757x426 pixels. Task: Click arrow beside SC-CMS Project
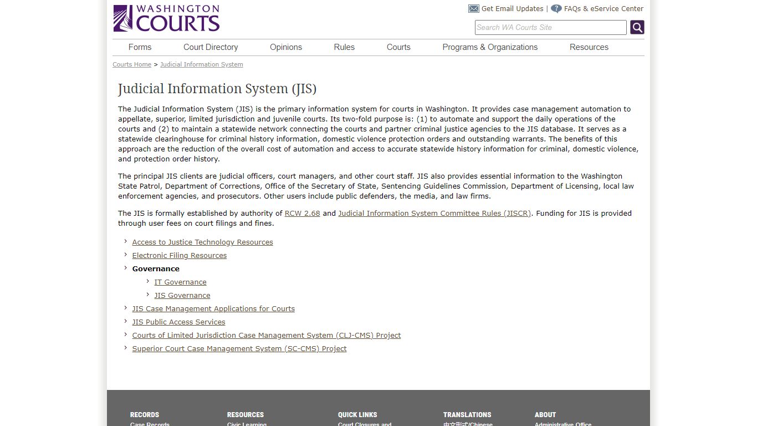[126, 347]
